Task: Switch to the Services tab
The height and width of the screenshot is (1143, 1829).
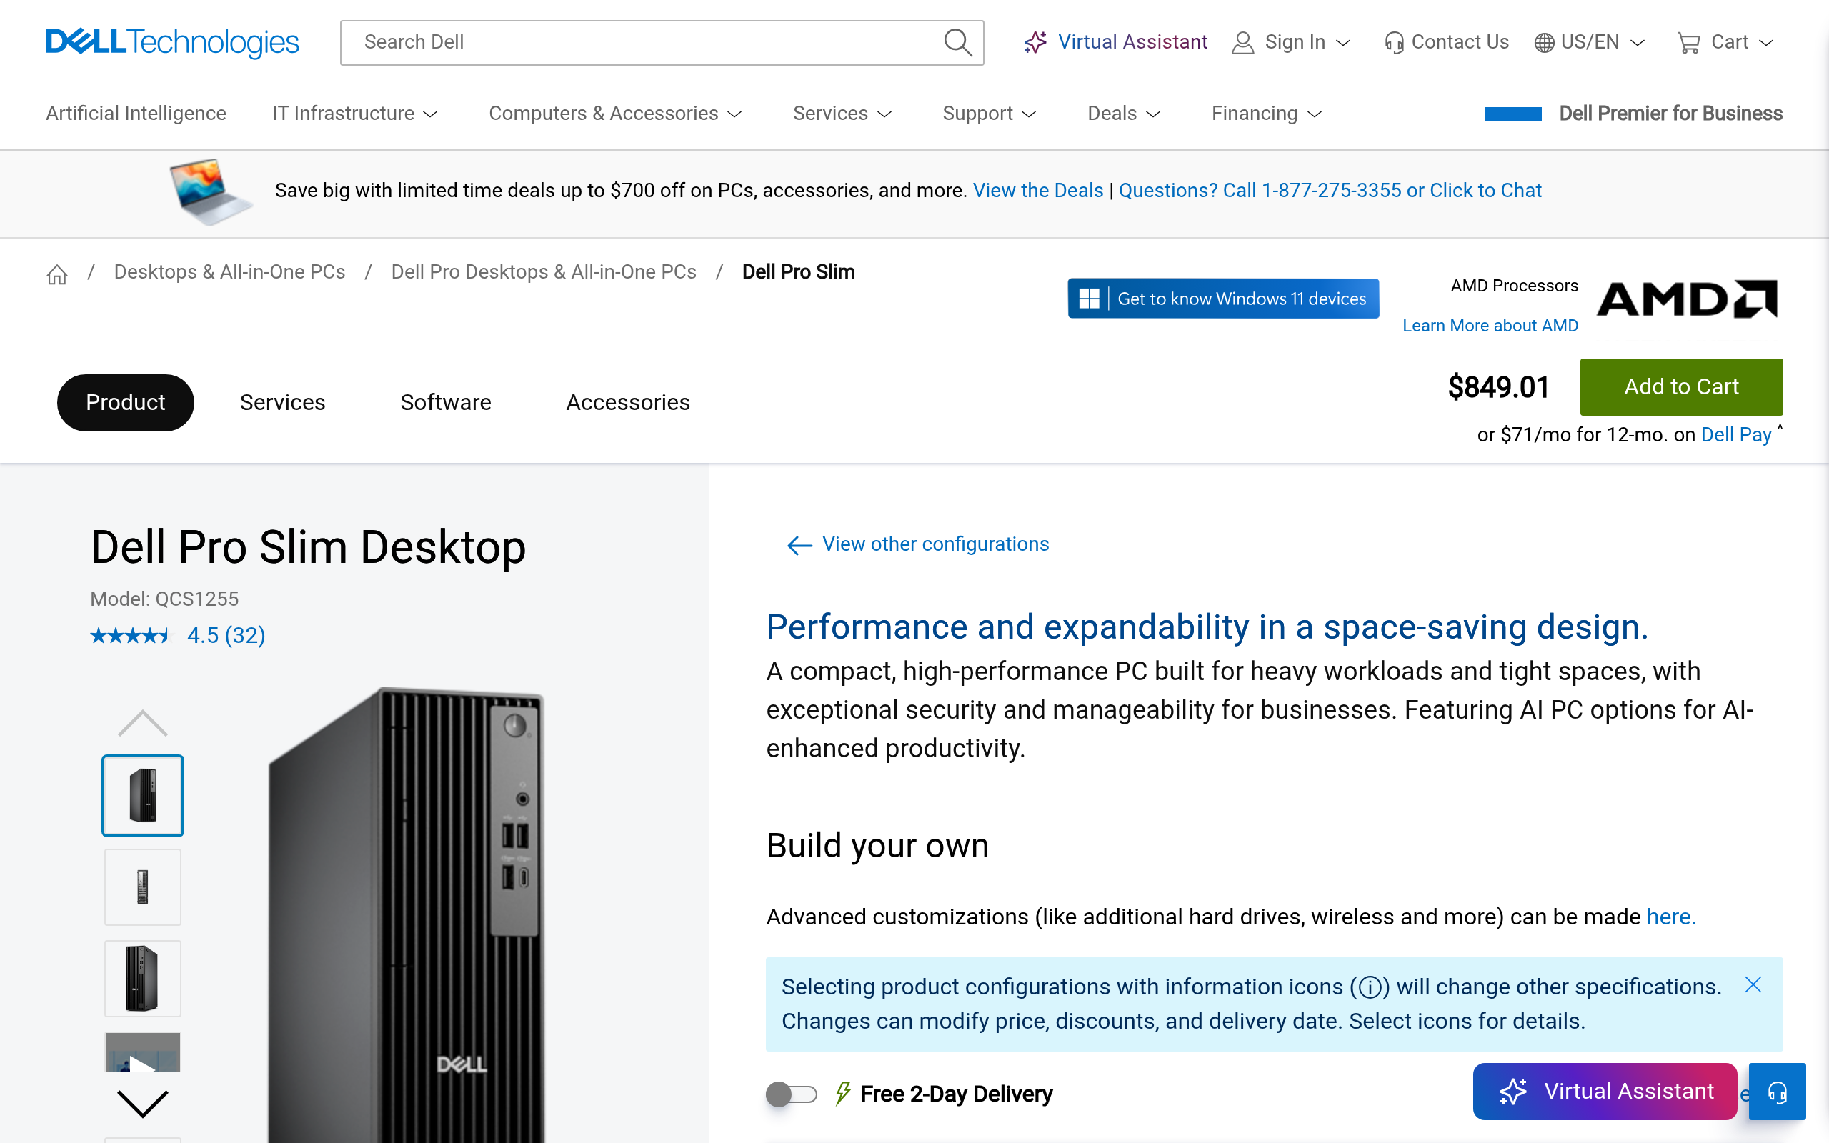Action: (x=283, y=402)
